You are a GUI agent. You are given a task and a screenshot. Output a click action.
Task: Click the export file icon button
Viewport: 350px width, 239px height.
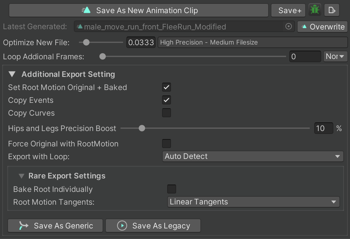[x=332, y=10]
